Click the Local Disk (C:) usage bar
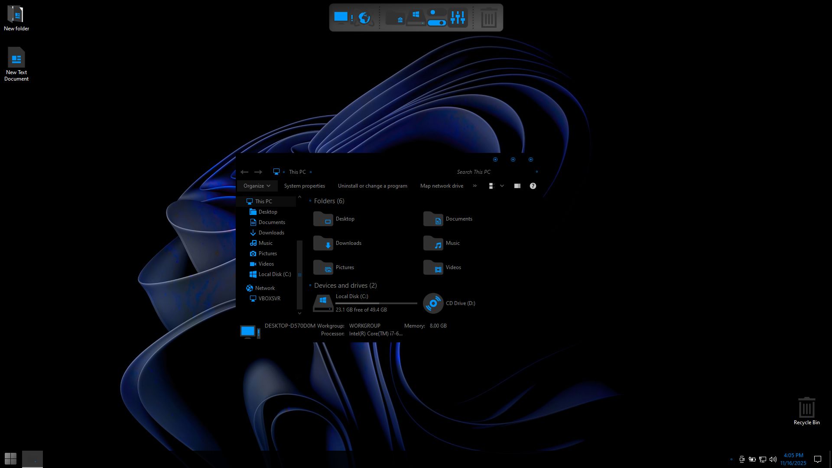The height and width of the screenshot is (468, 832). (x=376, y=303)
